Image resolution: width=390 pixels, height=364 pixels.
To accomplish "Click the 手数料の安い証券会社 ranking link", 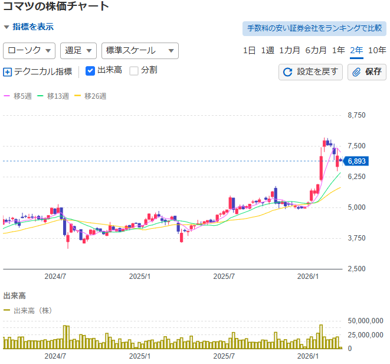I will click(314, 28).
